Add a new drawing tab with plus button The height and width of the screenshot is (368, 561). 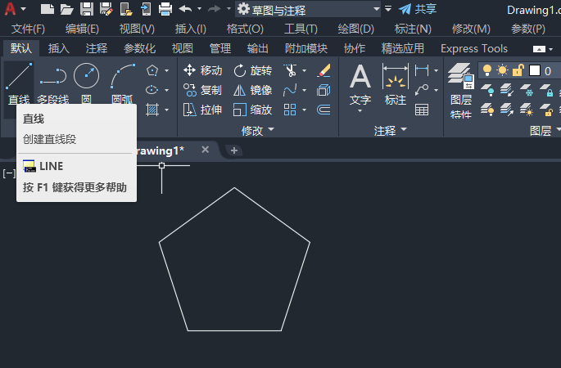pyautogui.click(x=234, y=150)
